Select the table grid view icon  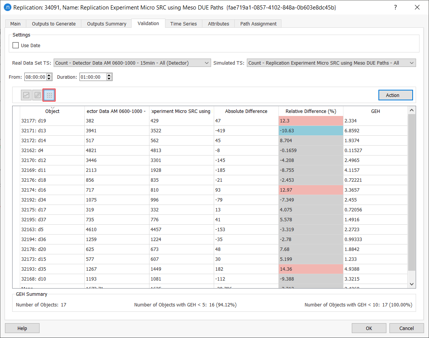[49, 95]
